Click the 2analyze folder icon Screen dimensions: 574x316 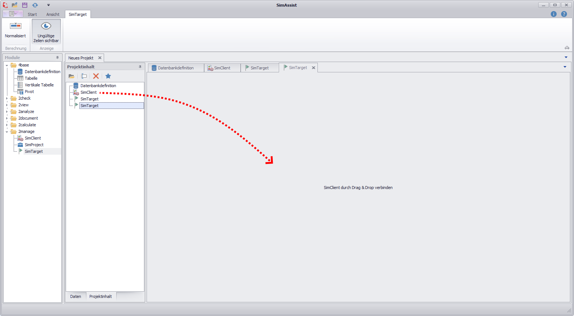tap(14, 111)
